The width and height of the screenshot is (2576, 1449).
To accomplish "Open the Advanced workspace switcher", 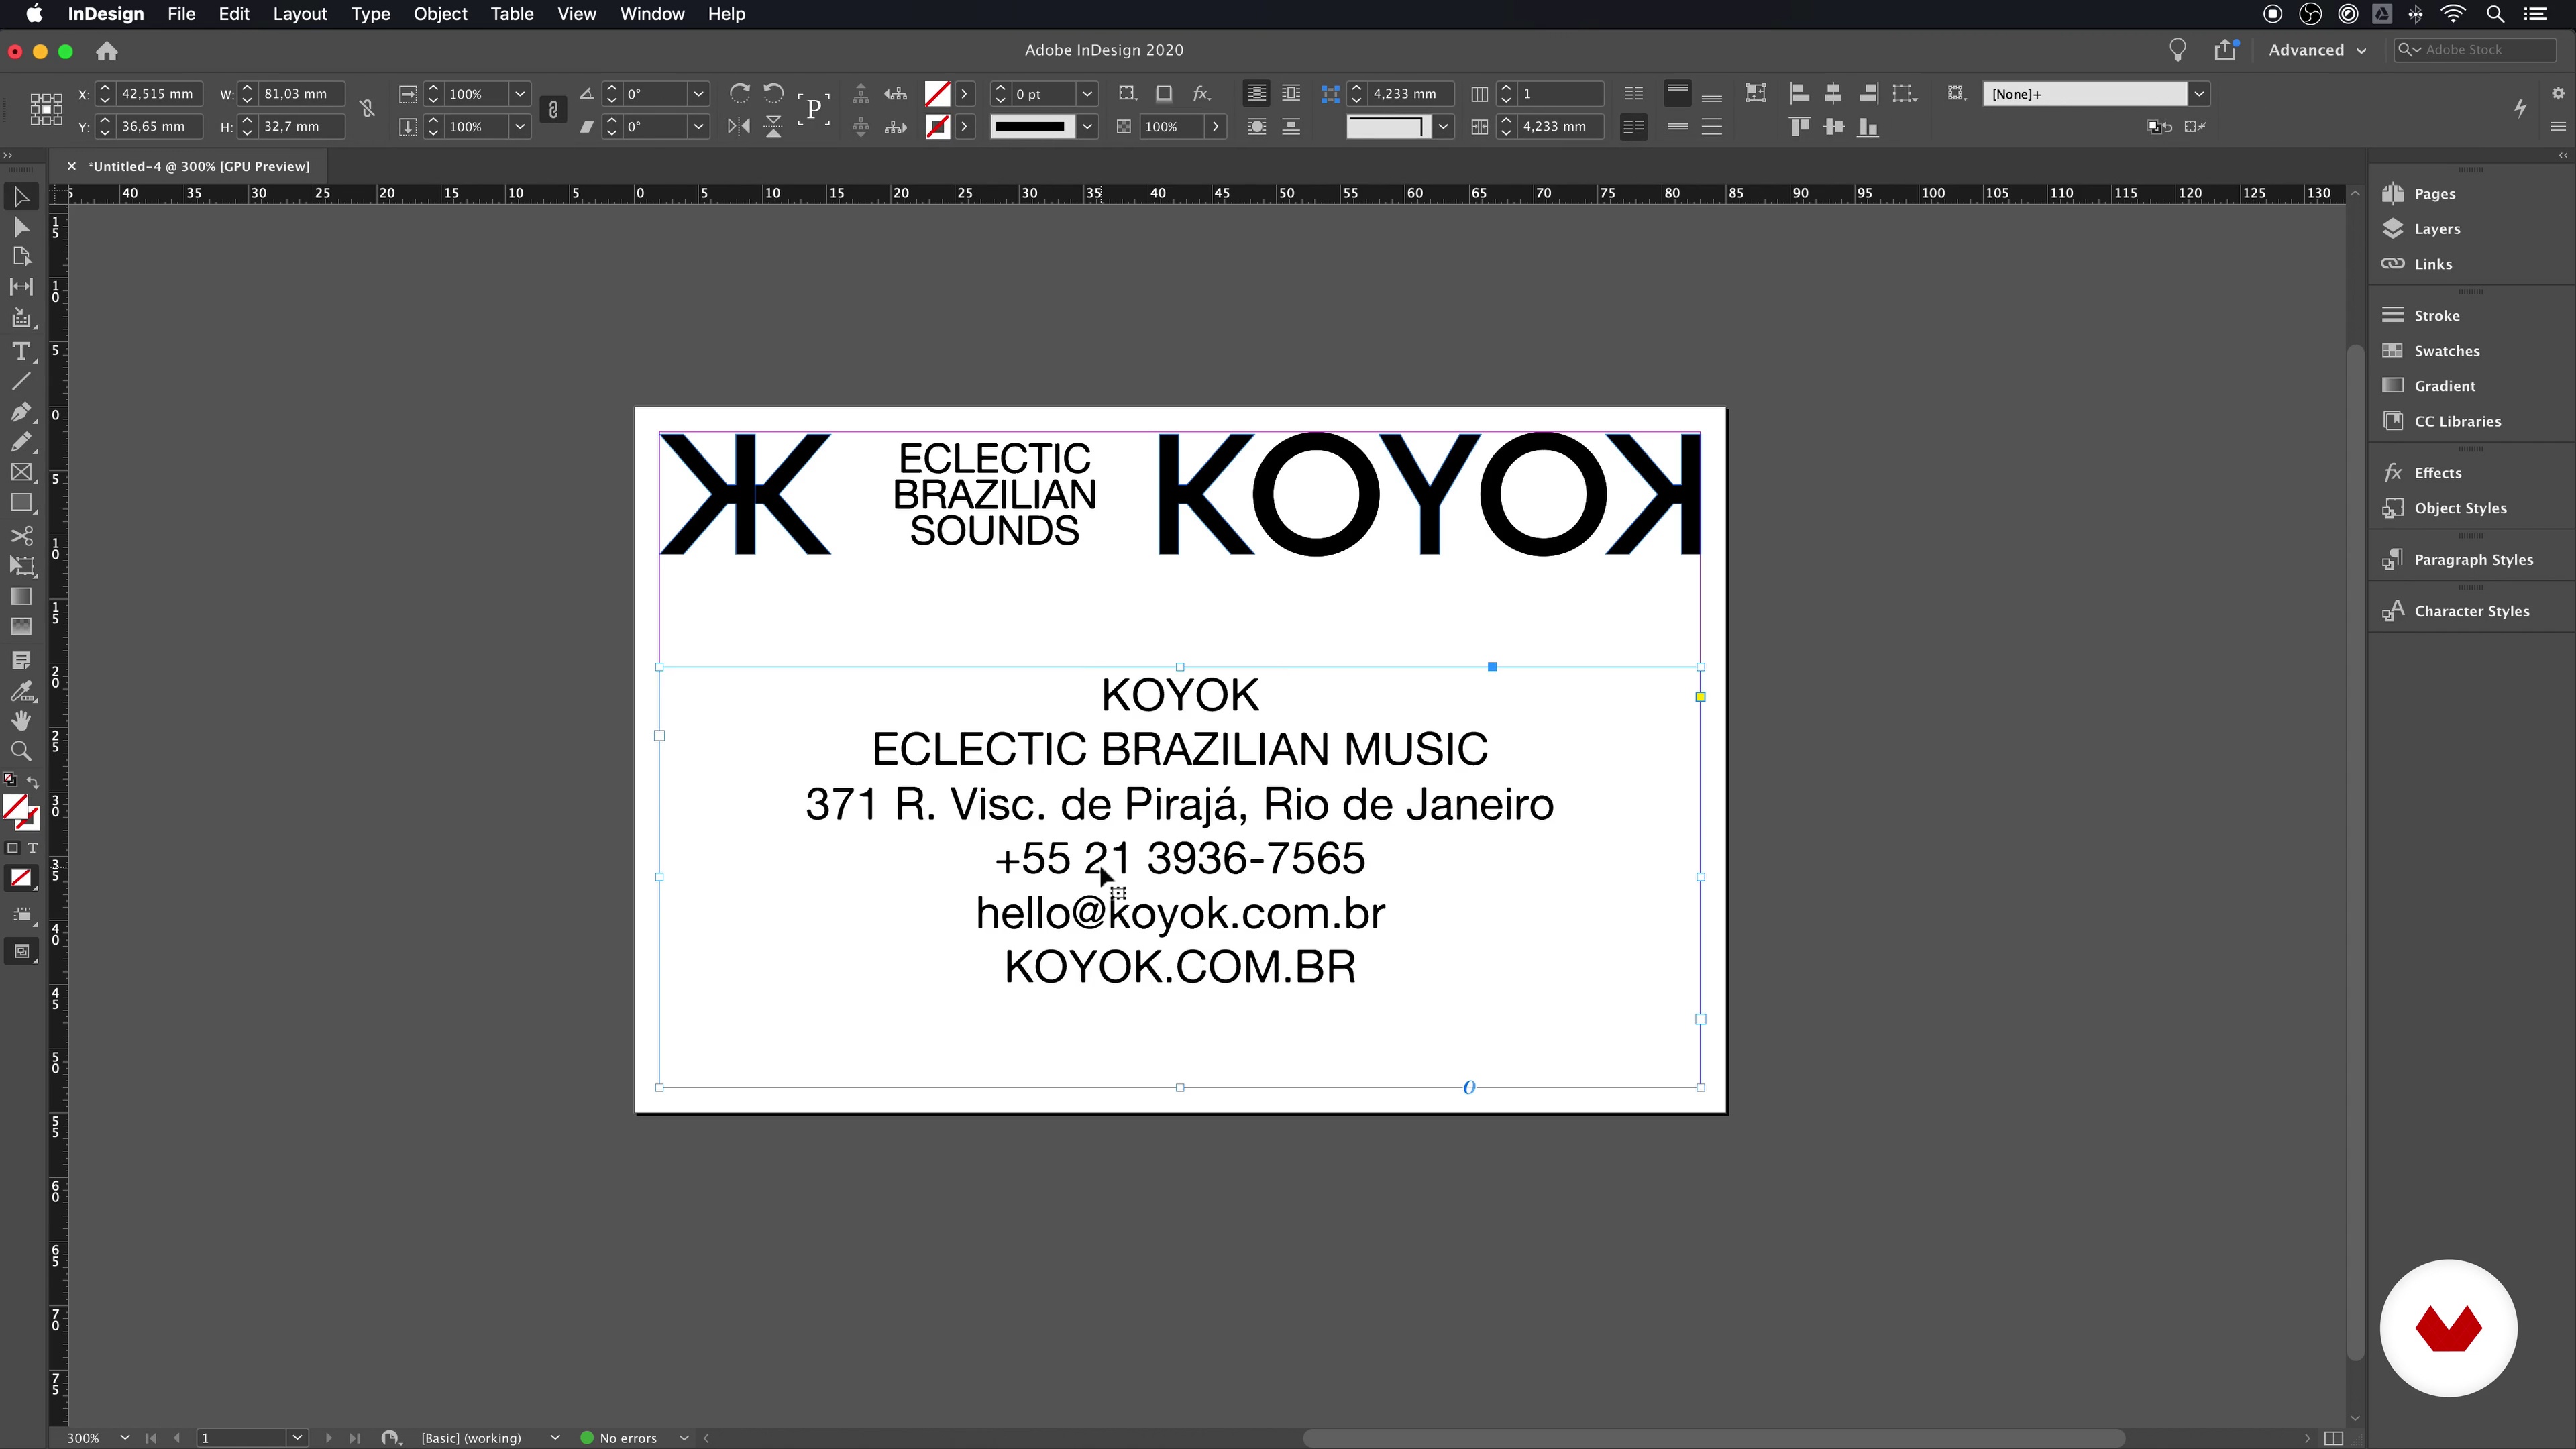I will tap(2317, 50).
